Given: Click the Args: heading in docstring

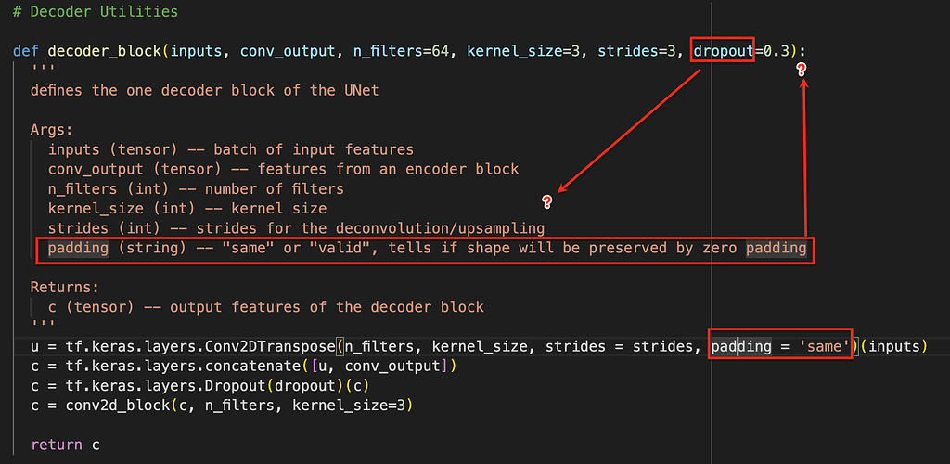Looking at the screenshot, I should [x=51, y=130].
